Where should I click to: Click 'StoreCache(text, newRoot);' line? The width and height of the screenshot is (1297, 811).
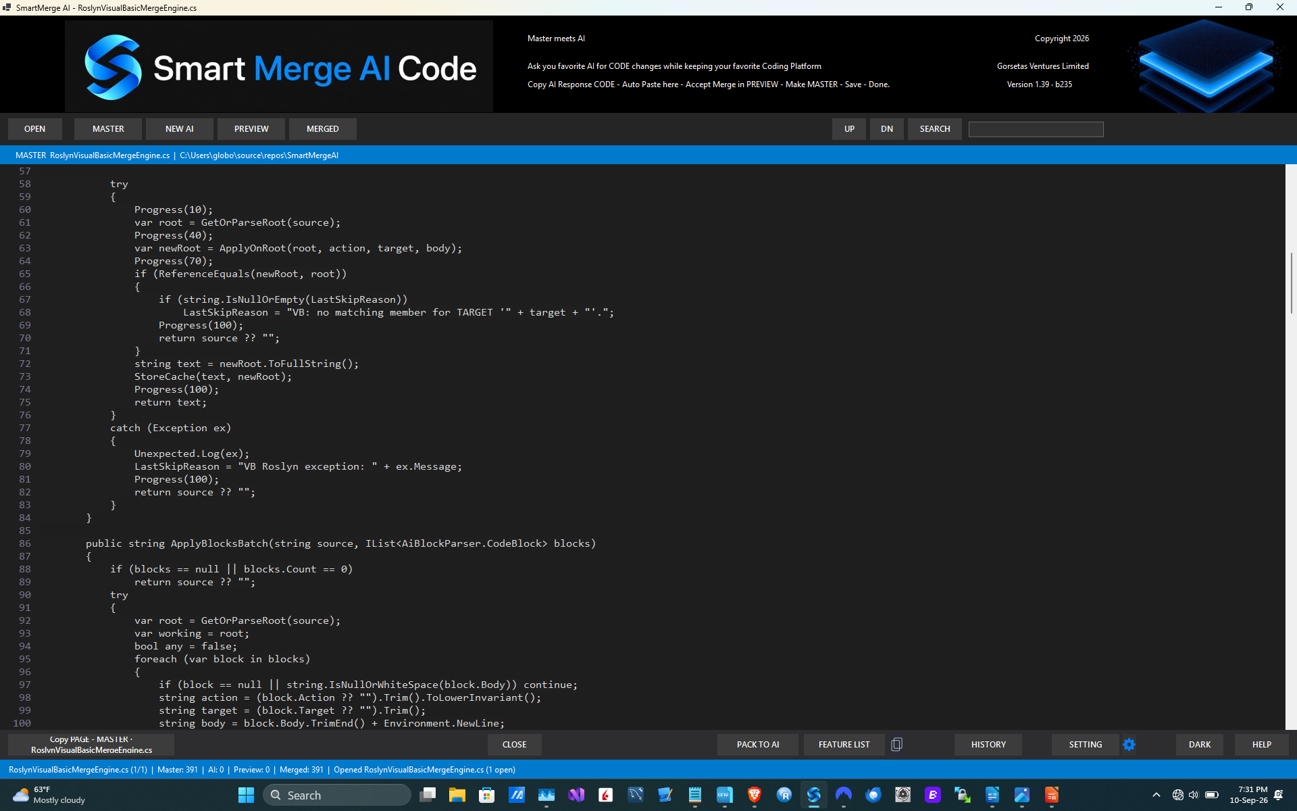tap(213, 376)
